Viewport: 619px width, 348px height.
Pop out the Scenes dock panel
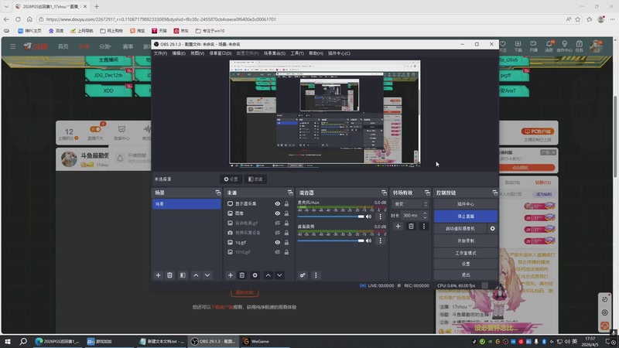pos(218,193)
